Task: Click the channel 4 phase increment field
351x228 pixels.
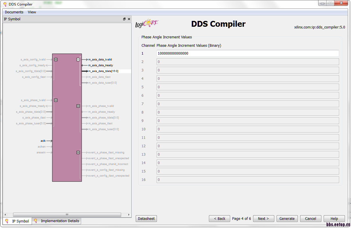Action: click(248, 79)
